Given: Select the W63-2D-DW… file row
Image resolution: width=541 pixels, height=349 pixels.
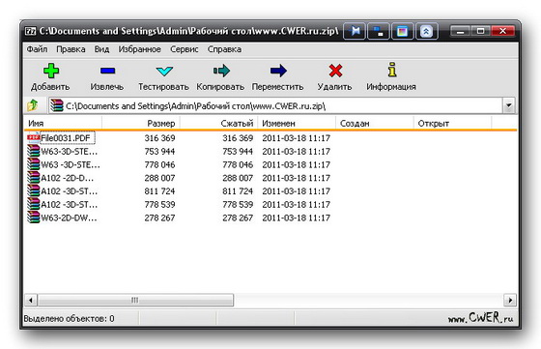Looking at the screenshot, I should (x=69, y=218).
